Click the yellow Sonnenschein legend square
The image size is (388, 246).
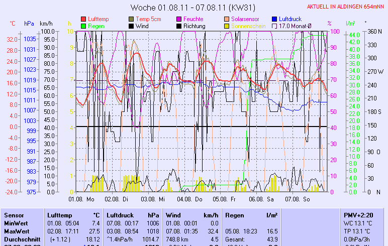(227, 26)
